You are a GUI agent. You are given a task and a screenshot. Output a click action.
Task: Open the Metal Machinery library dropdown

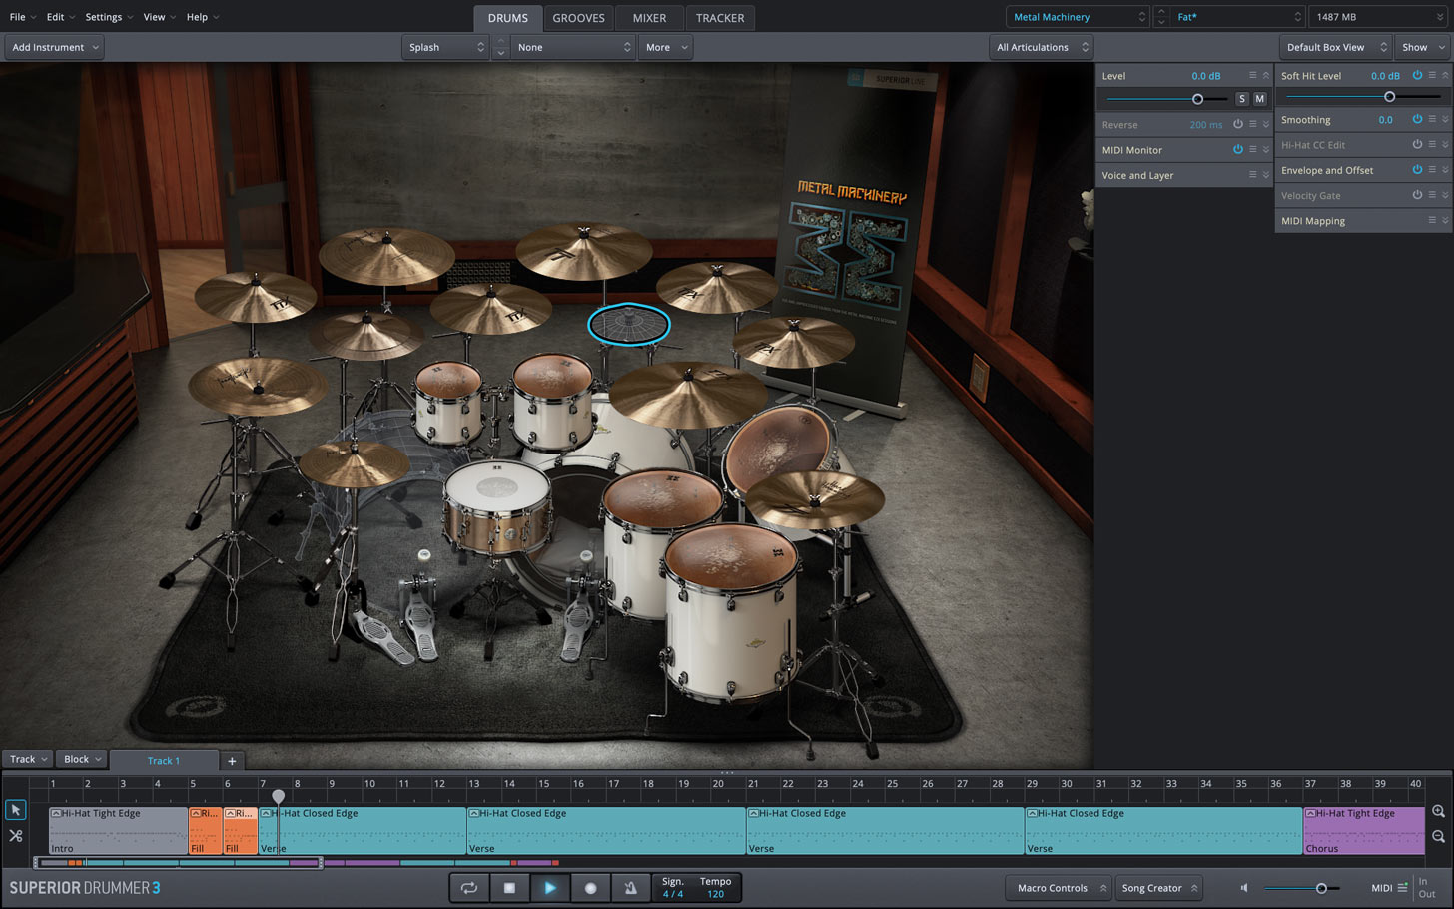(x=1078, y=17)
